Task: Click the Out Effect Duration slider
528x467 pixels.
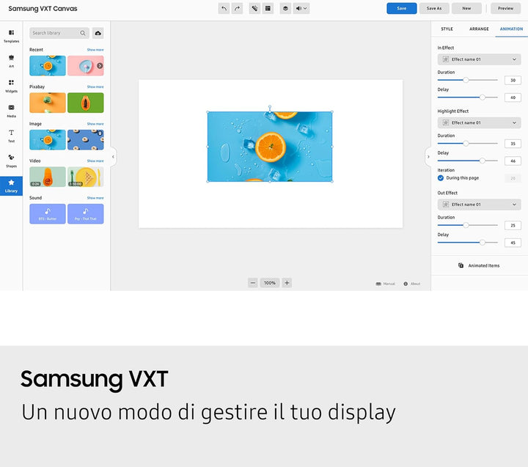Action: coord(467,225)
